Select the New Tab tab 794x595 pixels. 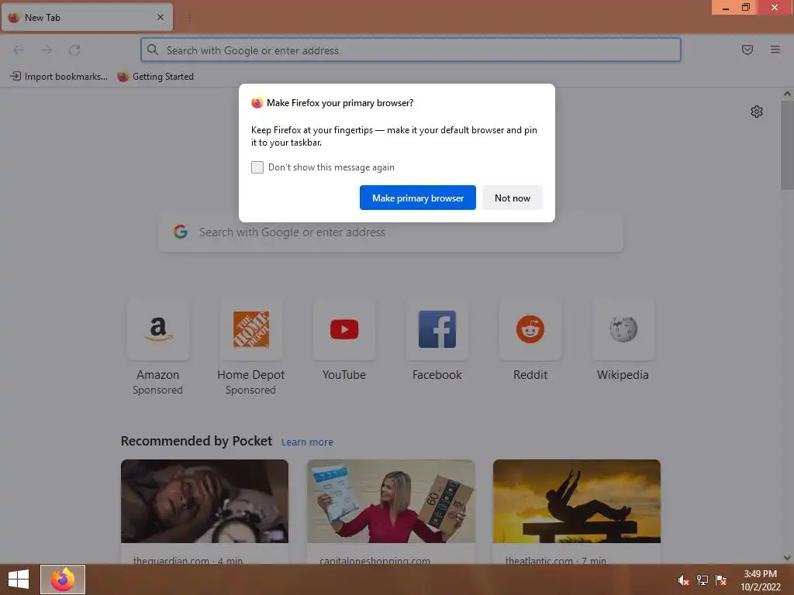point(87,17)
